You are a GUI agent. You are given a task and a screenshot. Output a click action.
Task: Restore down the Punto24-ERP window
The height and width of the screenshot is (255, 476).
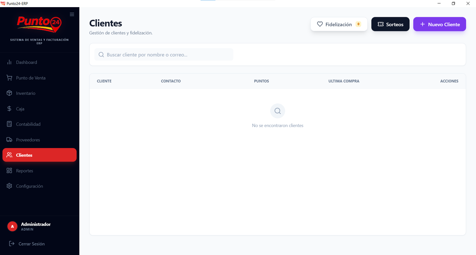click(453, 3)
